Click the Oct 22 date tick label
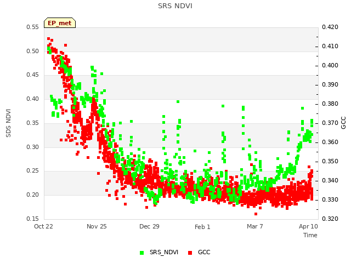 43,226
